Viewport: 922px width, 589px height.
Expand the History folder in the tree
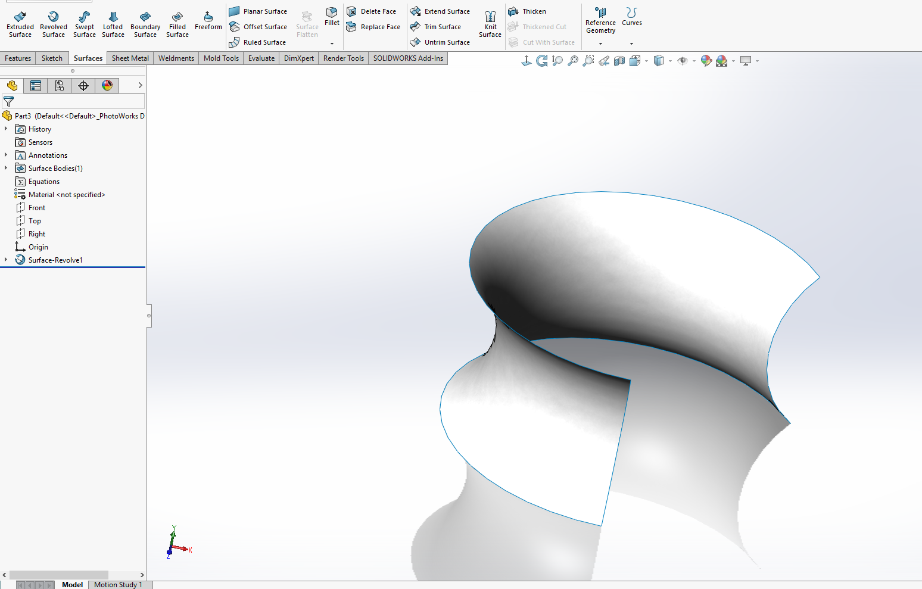point(6,129)
